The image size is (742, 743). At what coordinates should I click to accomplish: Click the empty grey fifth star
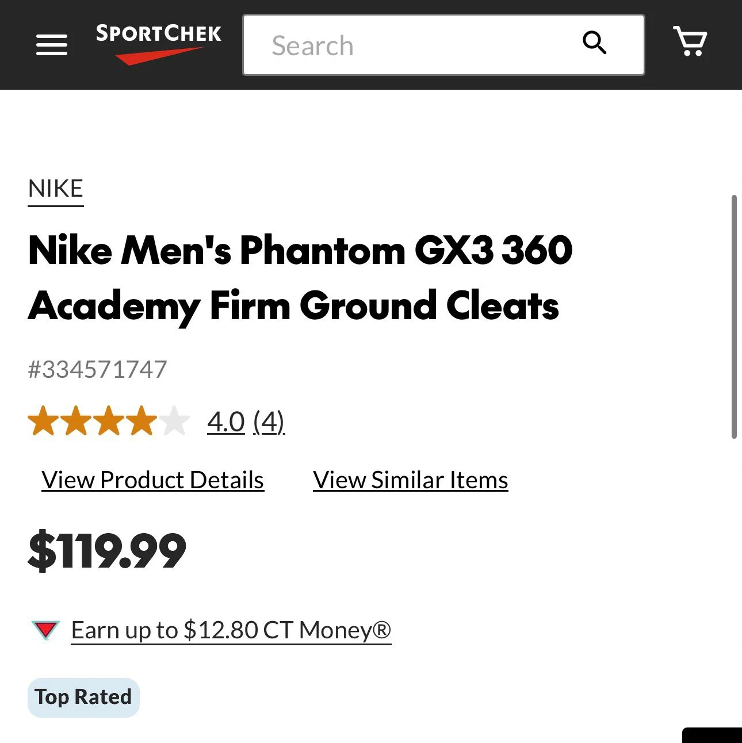pyautogui.click(x=175, y=421)
